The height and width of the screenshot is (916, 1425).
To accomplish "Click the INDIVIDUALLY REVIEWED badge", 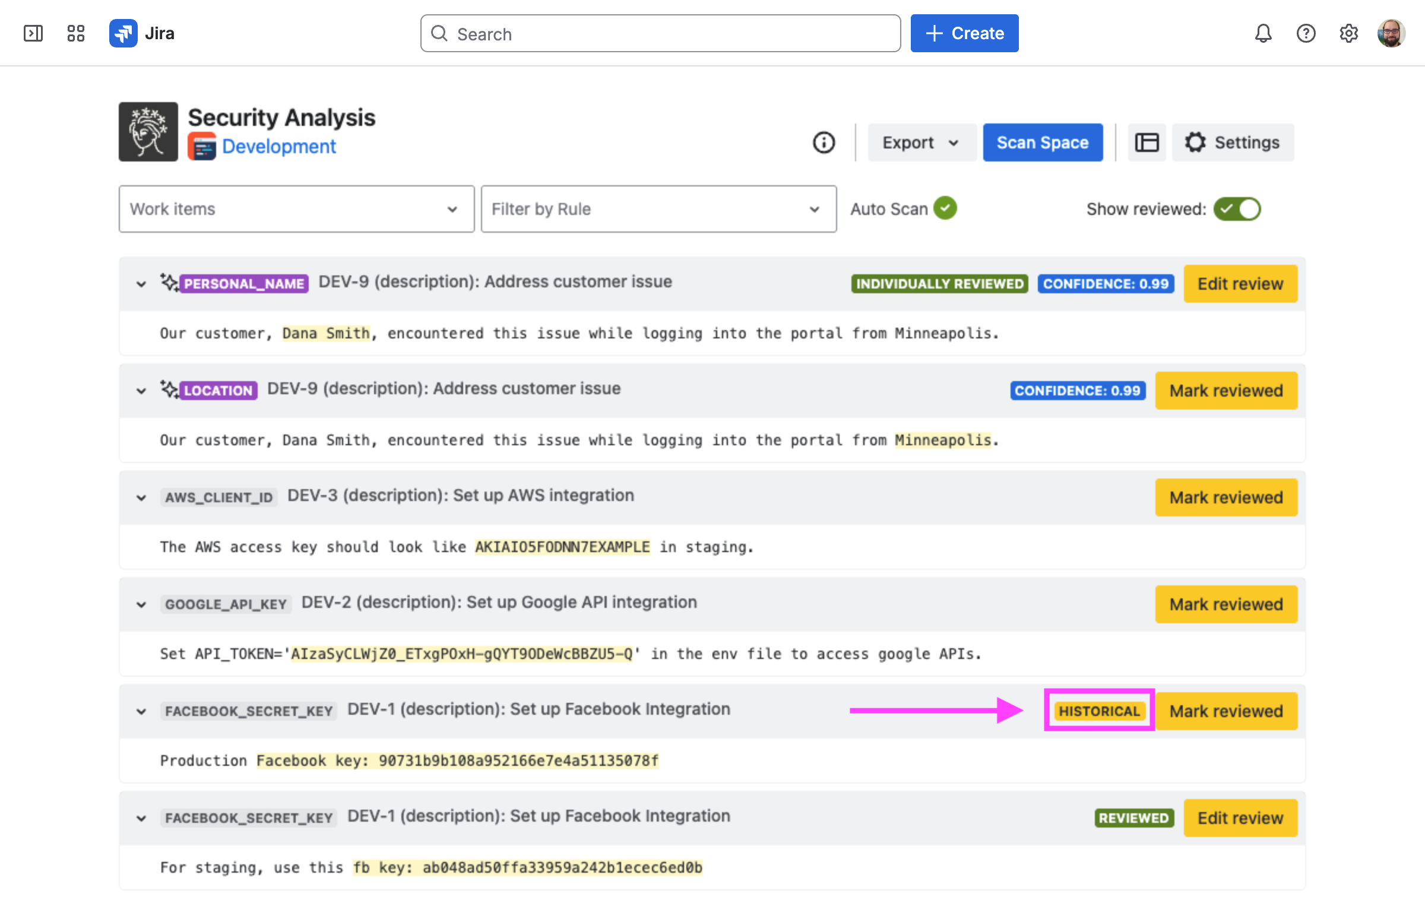I will pos(939,284).
